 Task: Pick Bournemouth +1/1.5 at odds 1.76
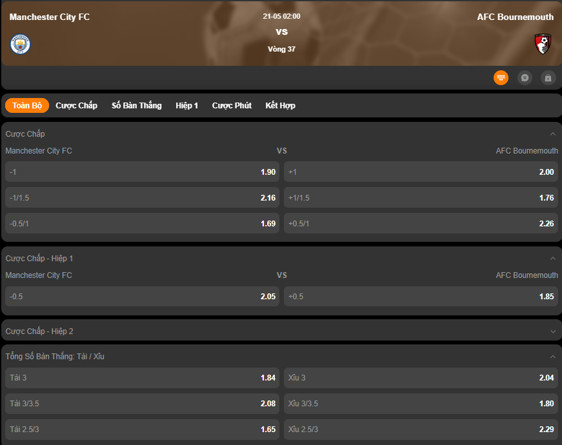[x=421, y=197]
